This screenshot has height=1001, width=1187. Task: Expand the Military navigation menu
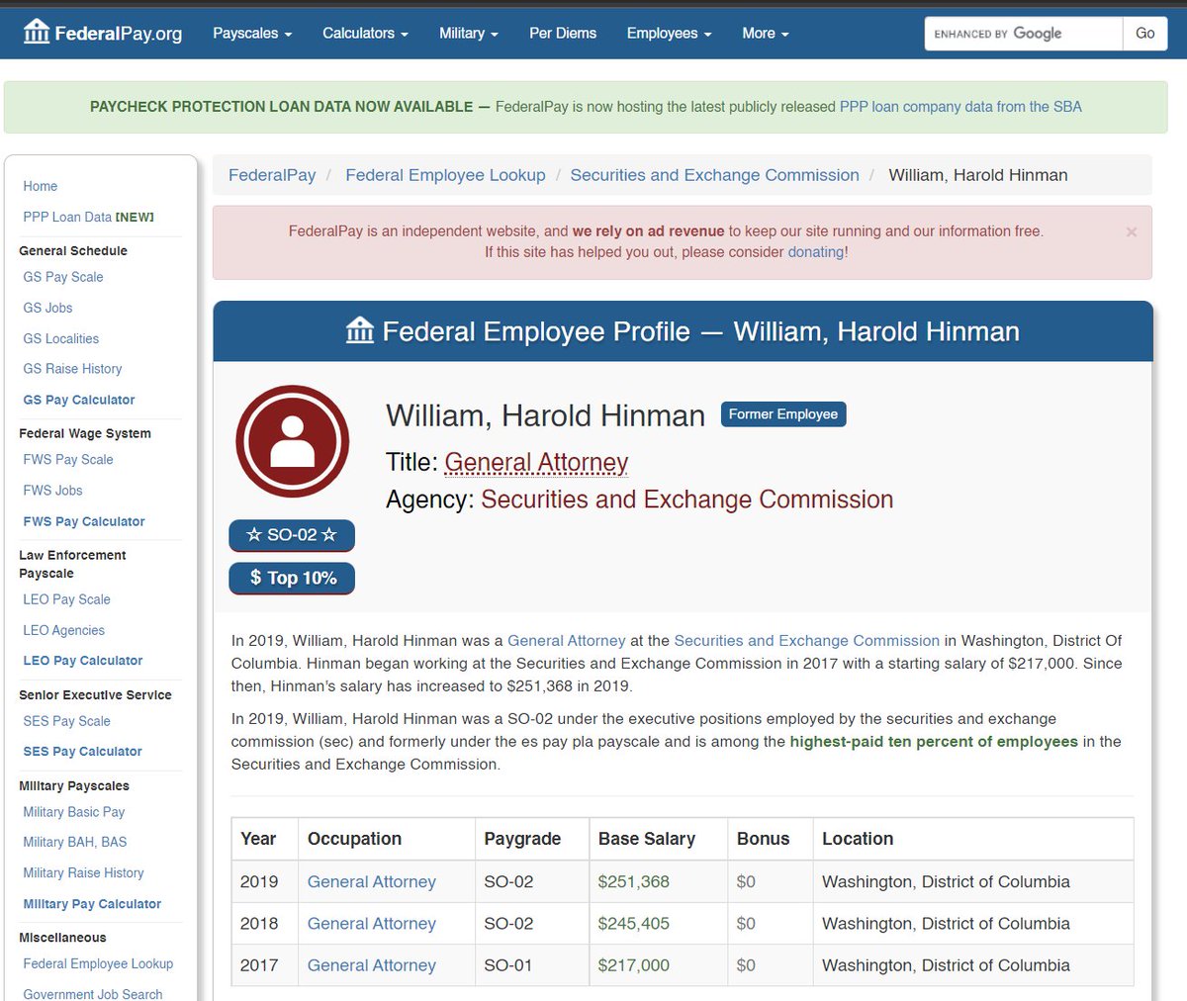pos(469,33)
